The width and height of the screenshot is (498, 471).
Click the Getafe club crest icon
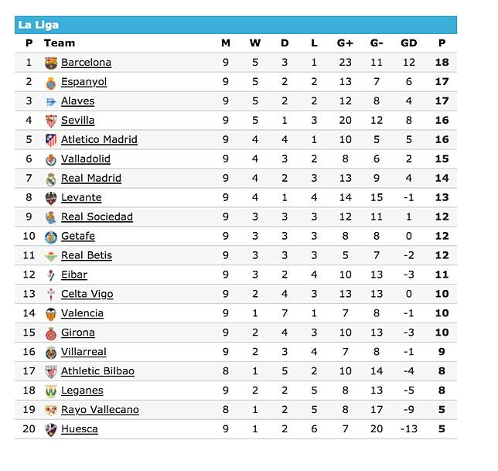point(51,237)
